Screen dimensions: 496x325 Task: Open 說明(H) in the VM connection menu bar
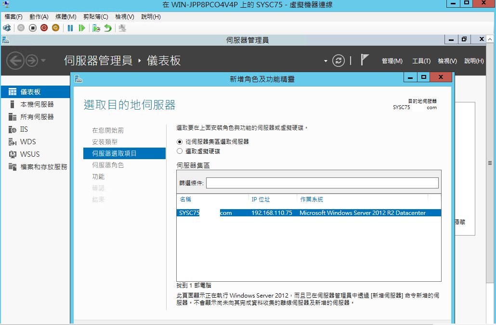[151, 17]
